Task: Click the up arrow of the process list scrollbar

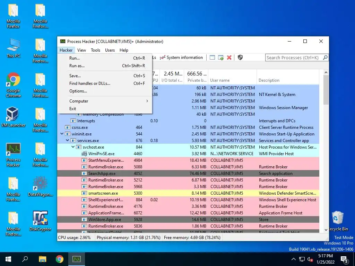Action: click(326, 73)
